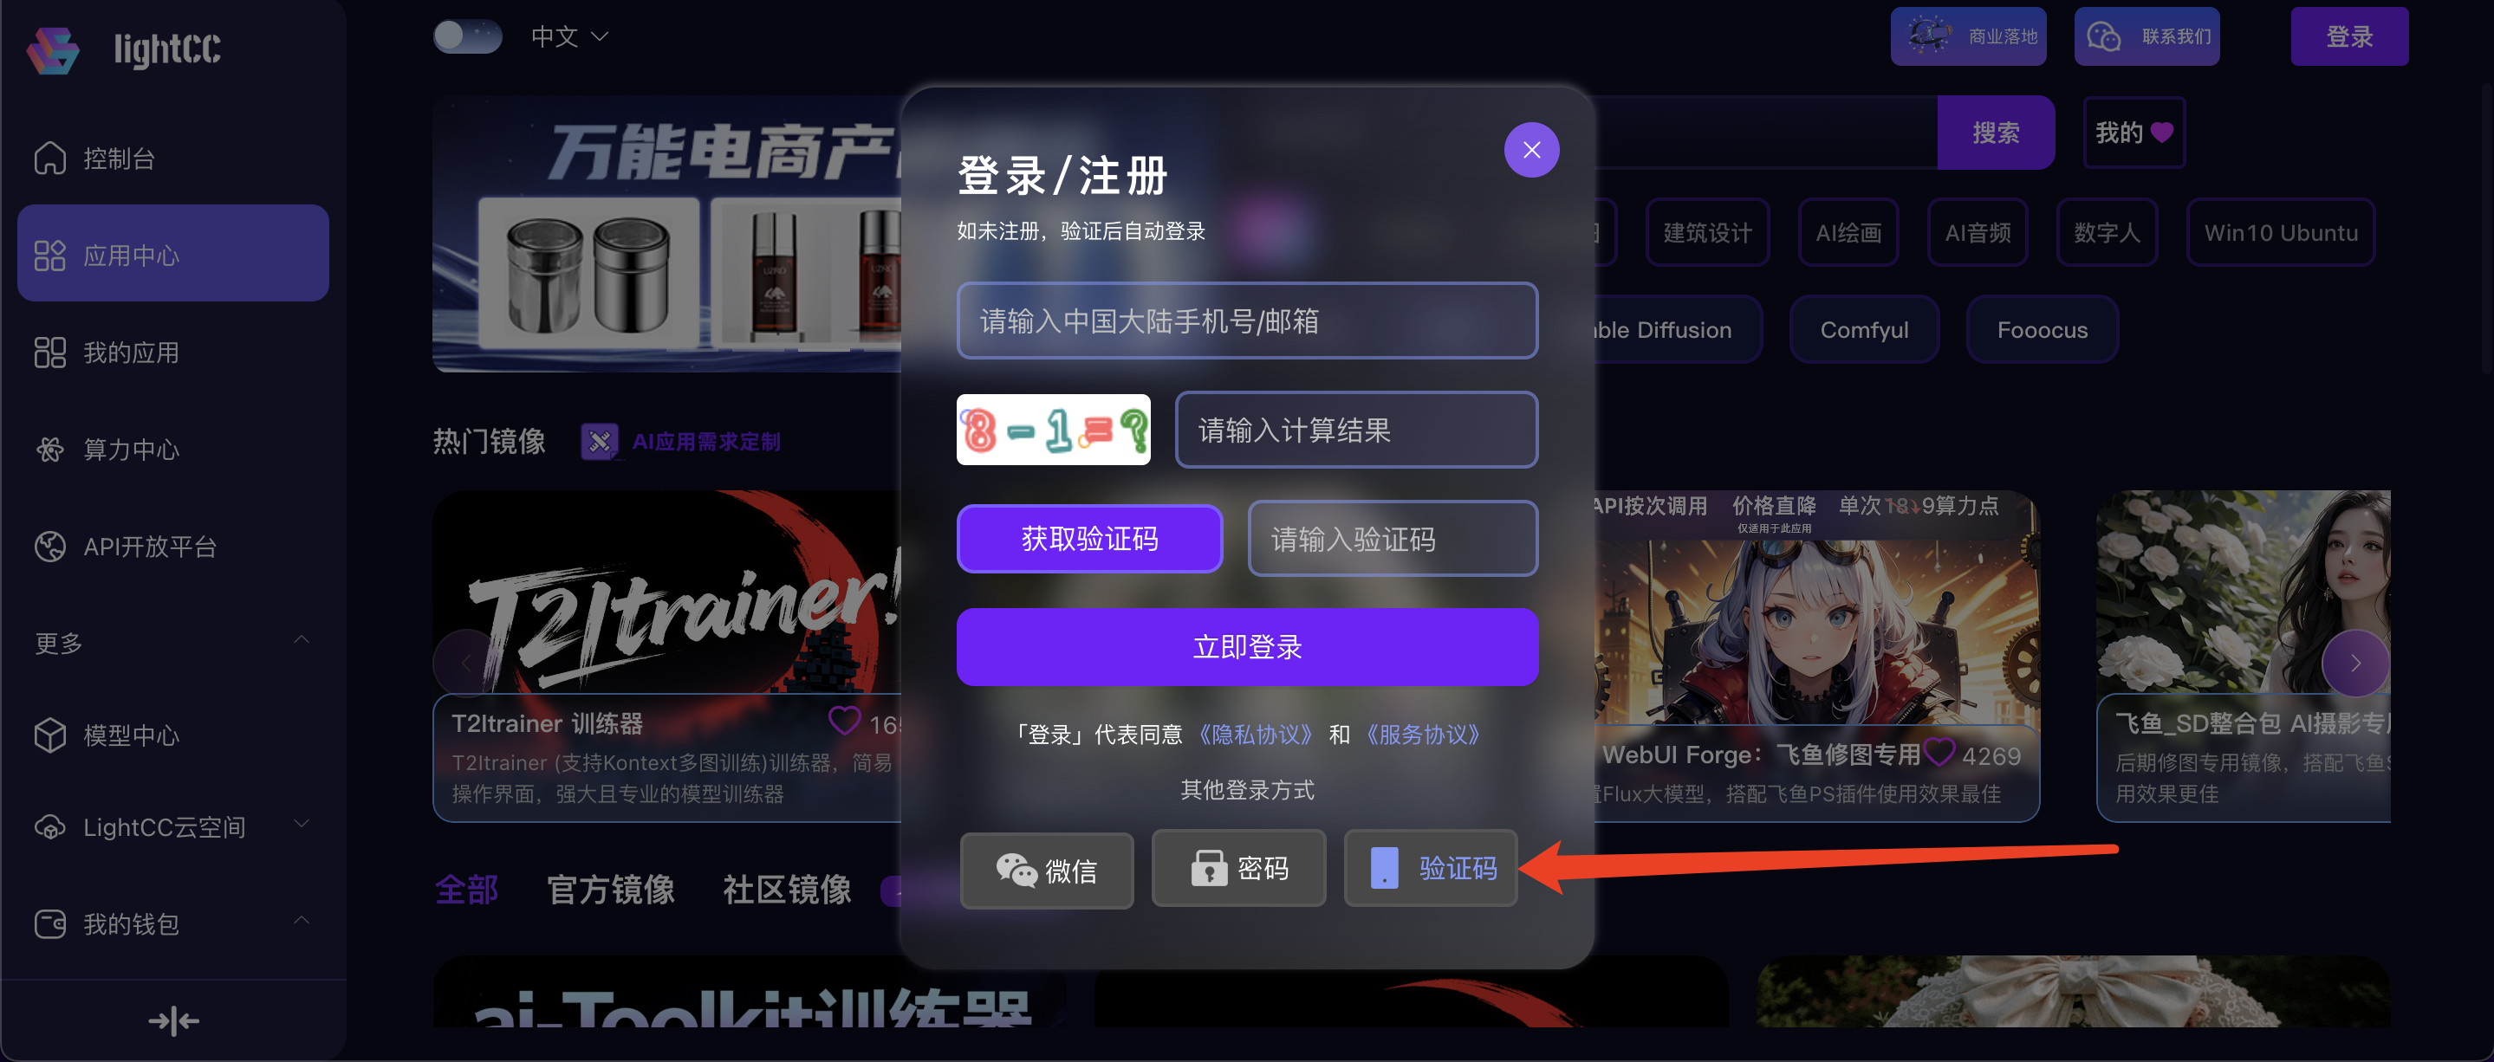The image size is (2494, 1062).
Task: Open the 《隐私协议》 link
Action: tap(1255, 734)
